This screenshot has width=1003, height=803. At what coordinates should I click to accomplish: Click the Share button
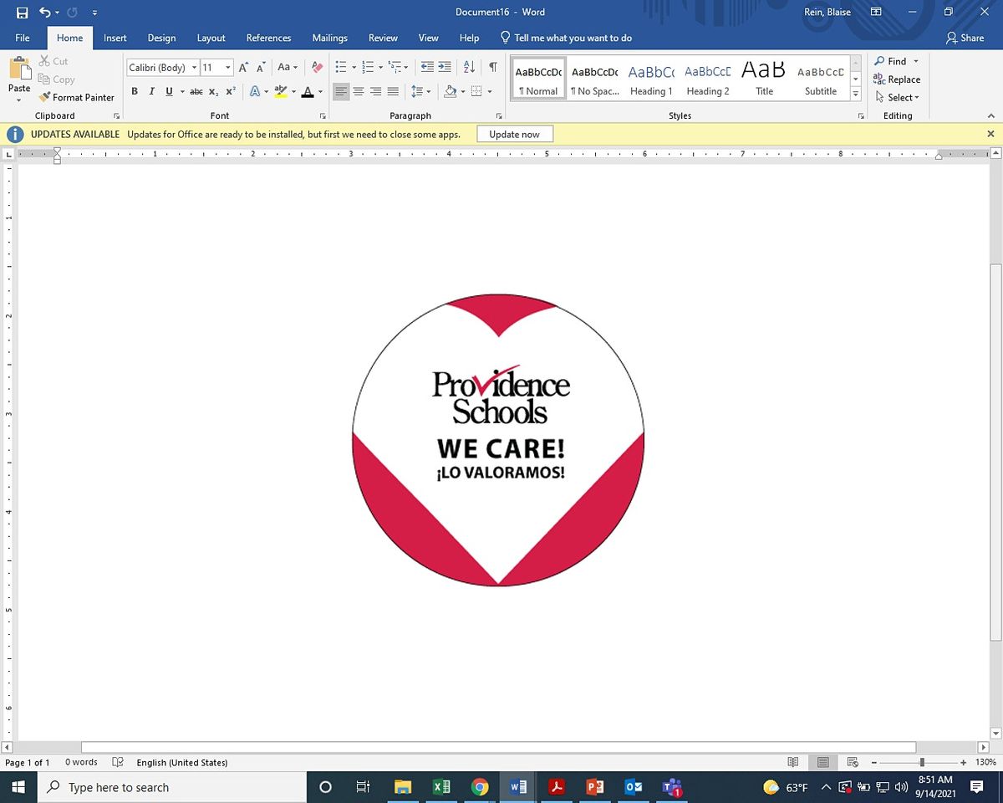(965, 38)
